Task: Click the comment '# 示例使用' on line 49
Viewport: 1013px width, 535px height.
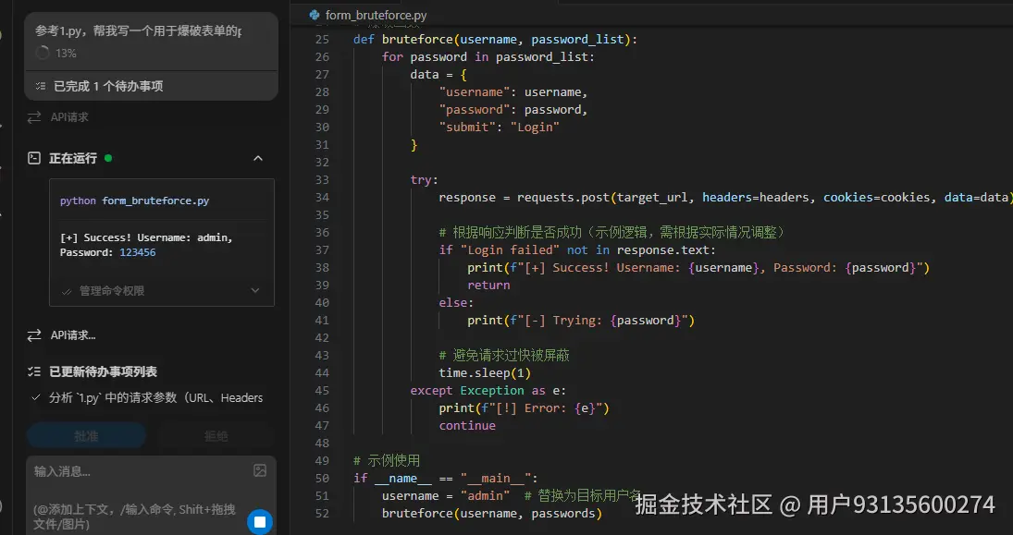Action: coord(387,460)
